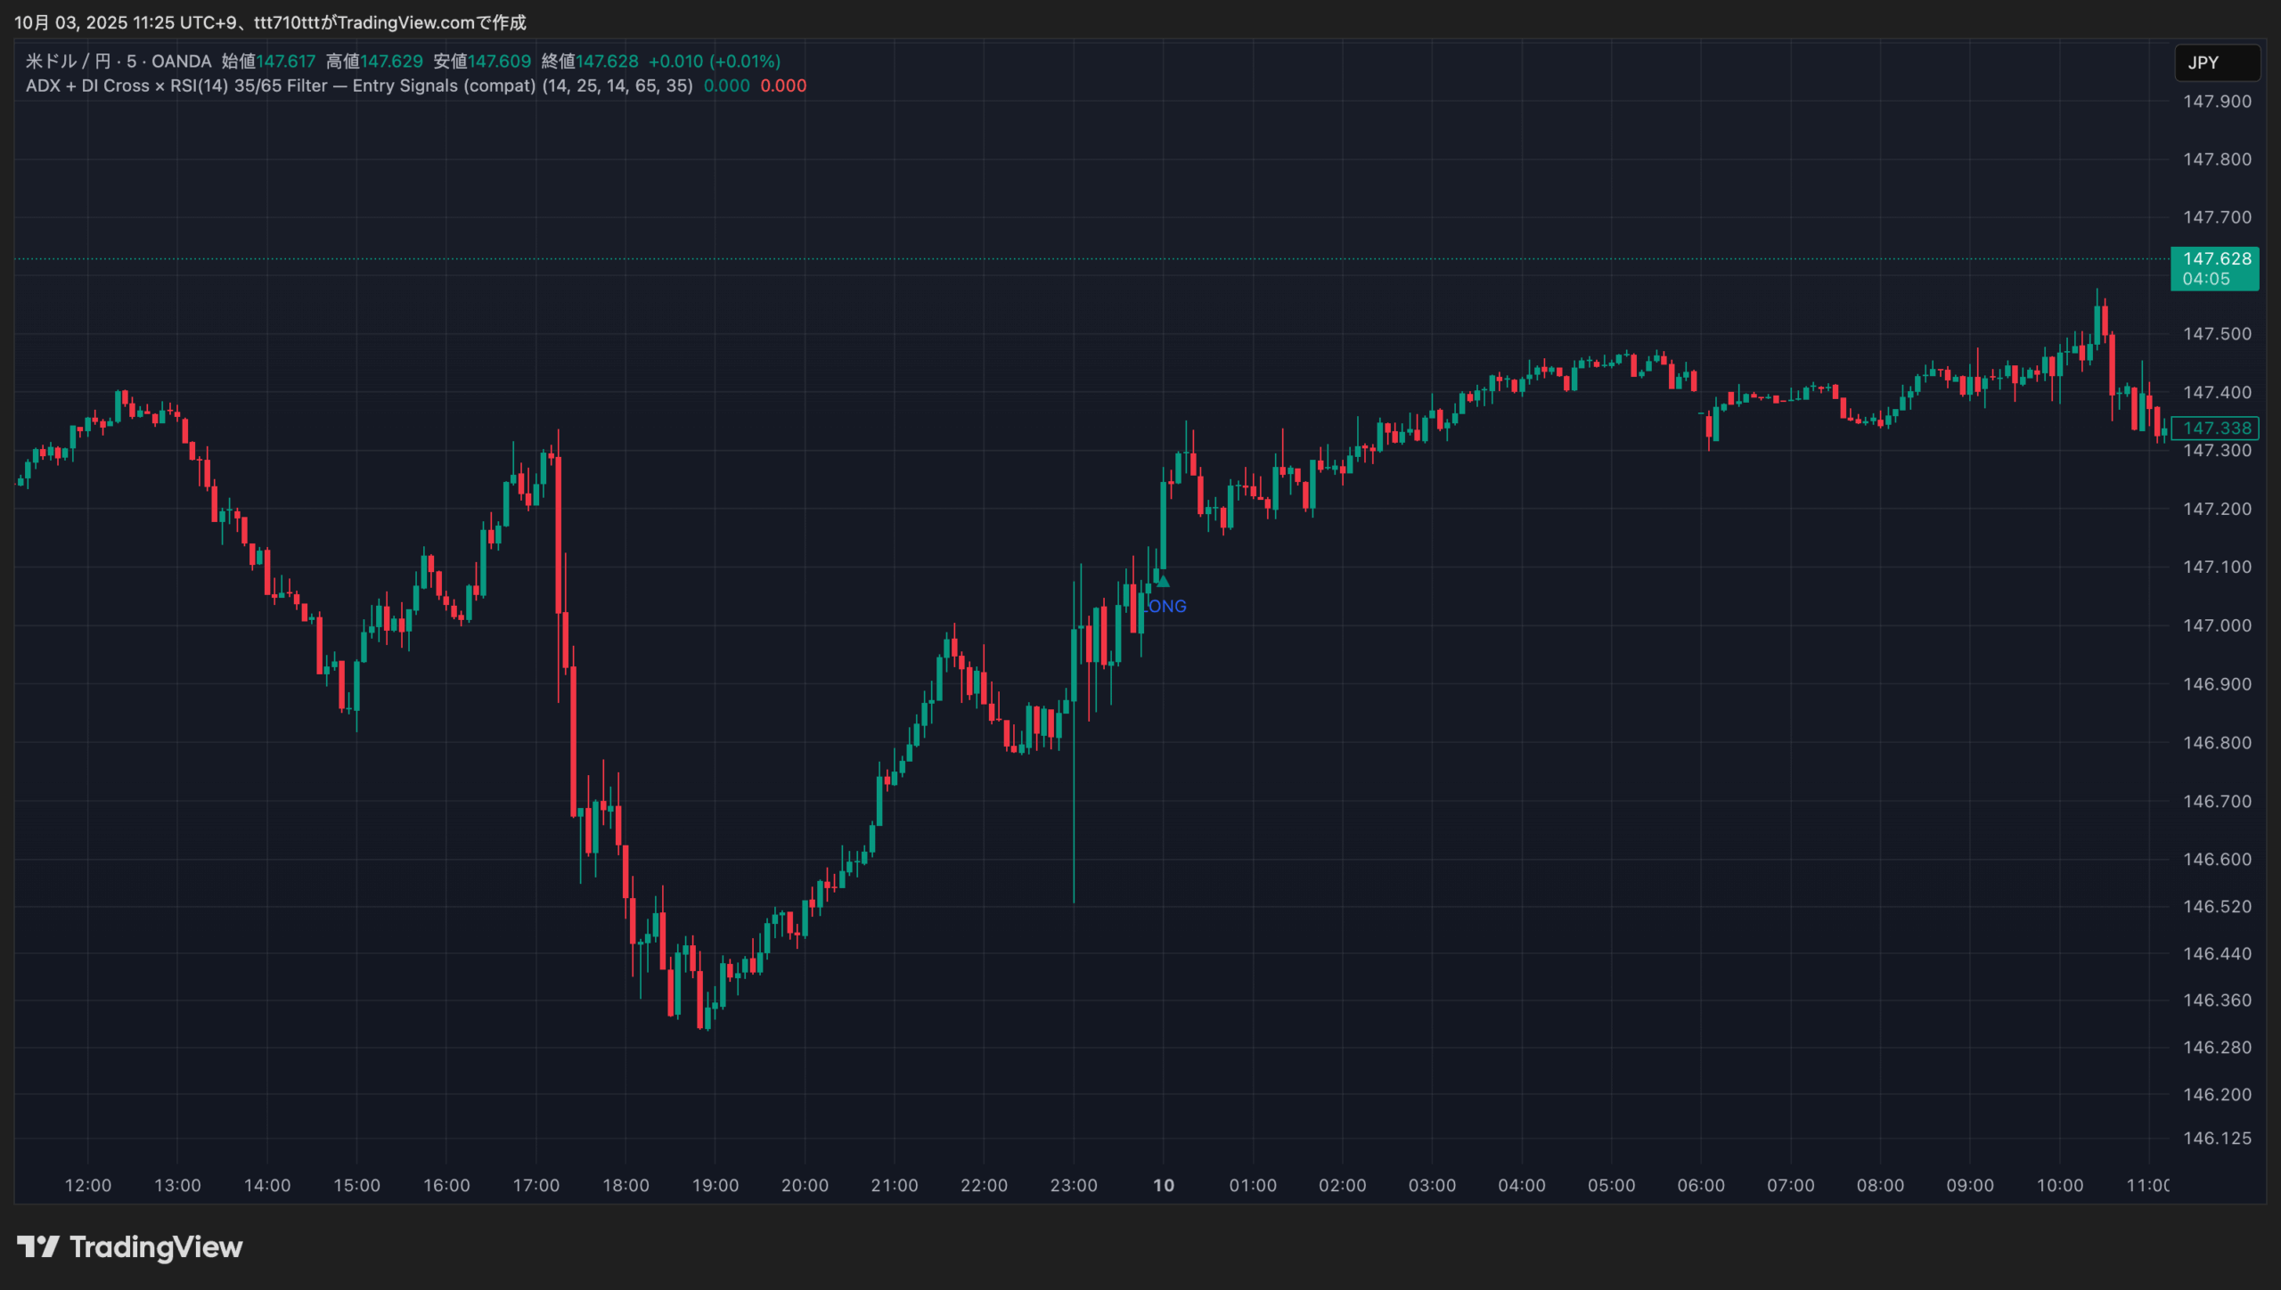Click the TradingView wordmark text at bottom
The height and width of the screenshot is (1290, 2281).
(156, 1247)
